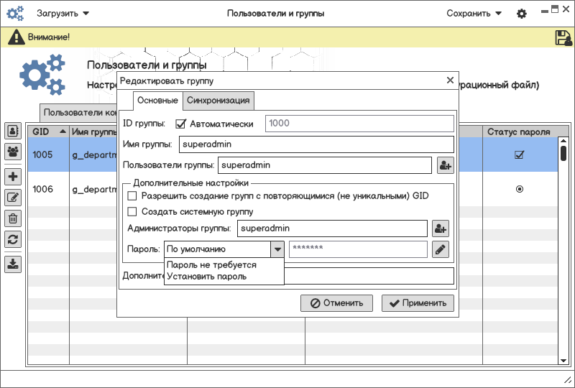Enable Создать системную группу checkbox

[132, 211]
